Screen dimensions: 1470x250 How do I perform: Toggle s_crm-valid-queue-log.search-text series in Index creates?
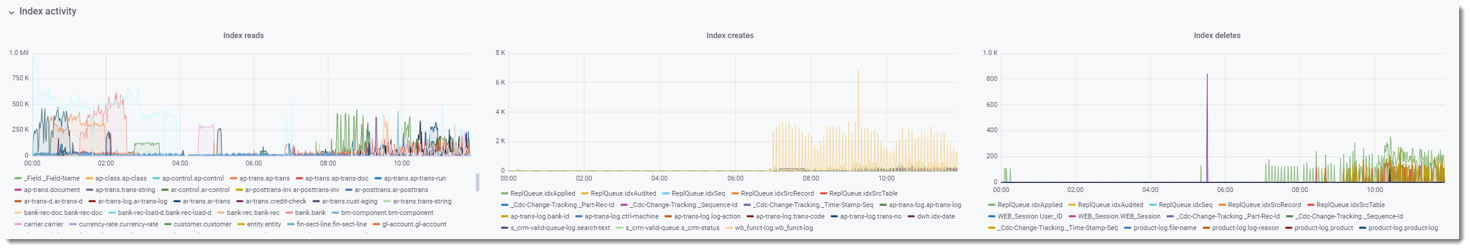coord(560,228)
